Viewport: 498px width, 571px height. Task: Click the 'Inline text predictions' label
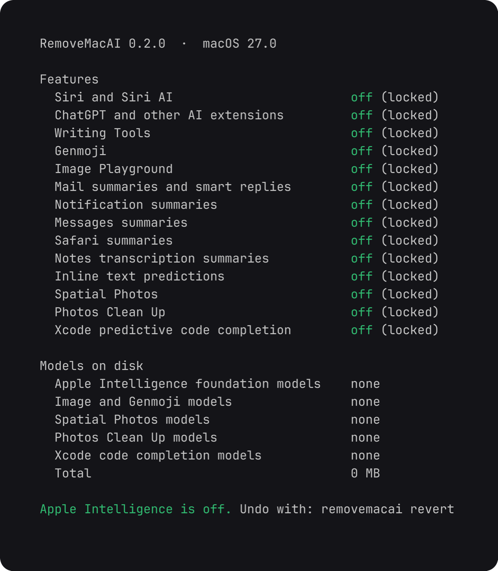(x=140, y=276)
